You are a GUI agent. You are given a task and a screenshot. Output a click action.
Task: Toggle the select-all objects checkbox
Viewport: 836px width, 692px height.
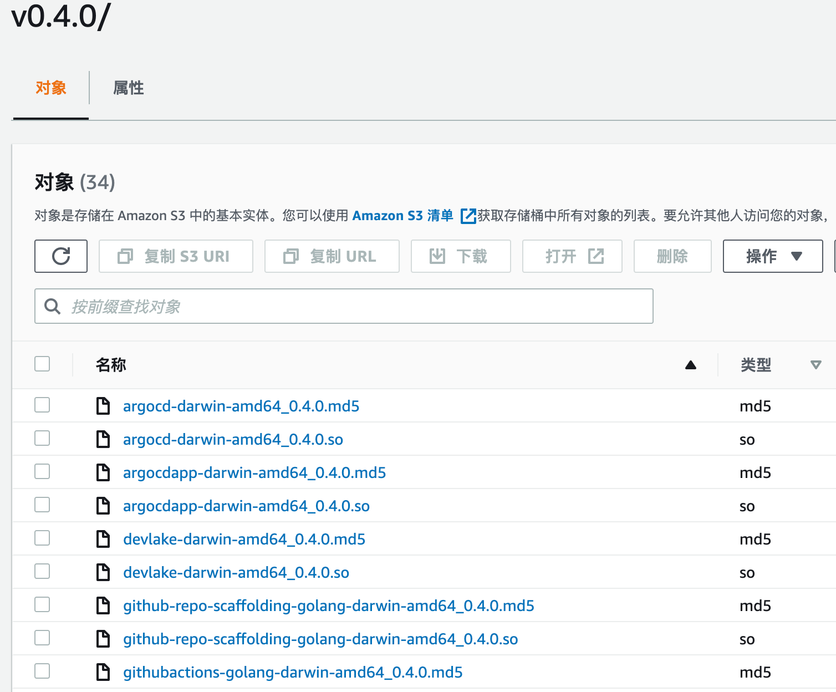coord(42,364)
